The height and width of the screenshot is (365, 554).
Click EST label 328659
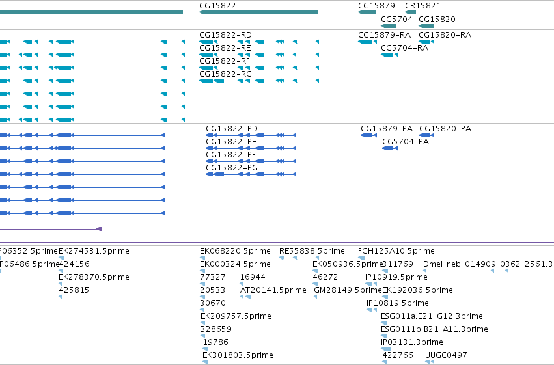coord(216,329)
